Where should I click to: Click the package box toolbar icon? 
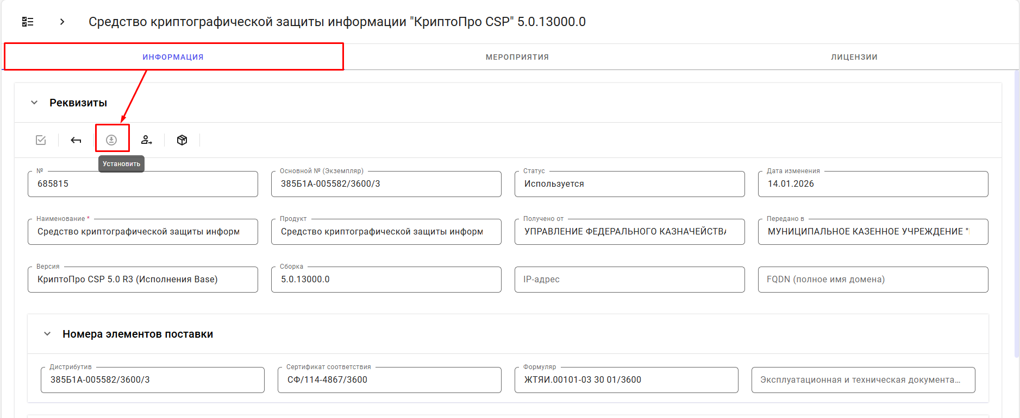point(182,140)
